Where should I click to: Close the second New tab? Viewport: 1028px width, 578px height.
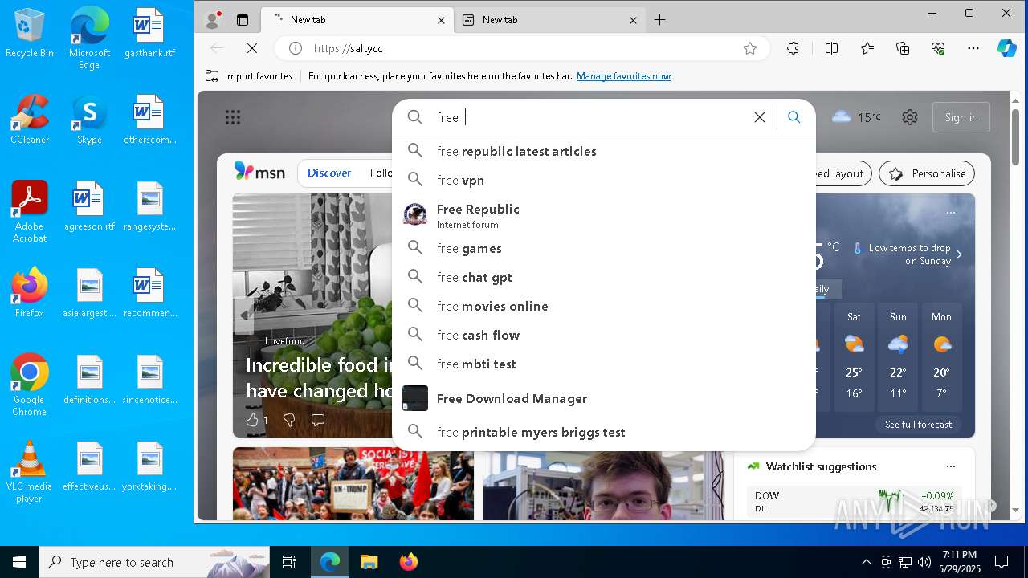click(x=633, y=20)
